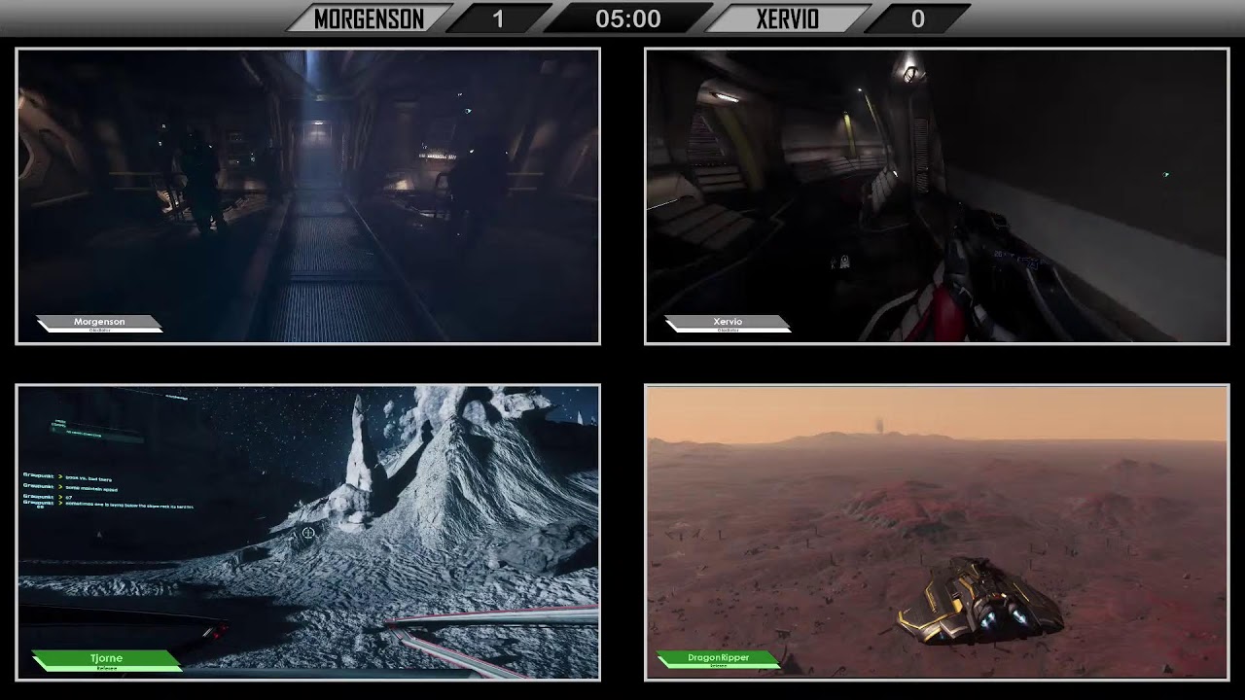Viewport: 1245px width, 700px height.
Task: Click the MORGENSON team name in scoreboard
Action: [369, 18]
